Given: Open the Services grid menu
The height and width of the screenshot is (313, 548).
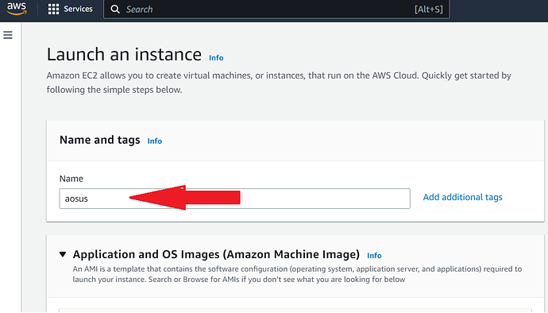Looking at the screenshot, I should click(53, 9).
